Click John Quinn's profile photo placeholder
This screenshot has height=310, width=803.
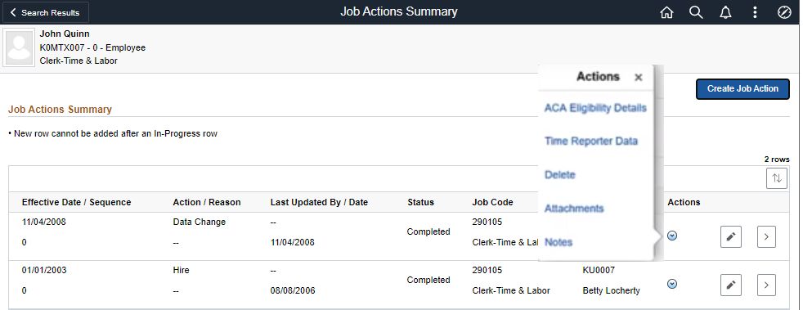pyautogui.click(x=20, y=47)
